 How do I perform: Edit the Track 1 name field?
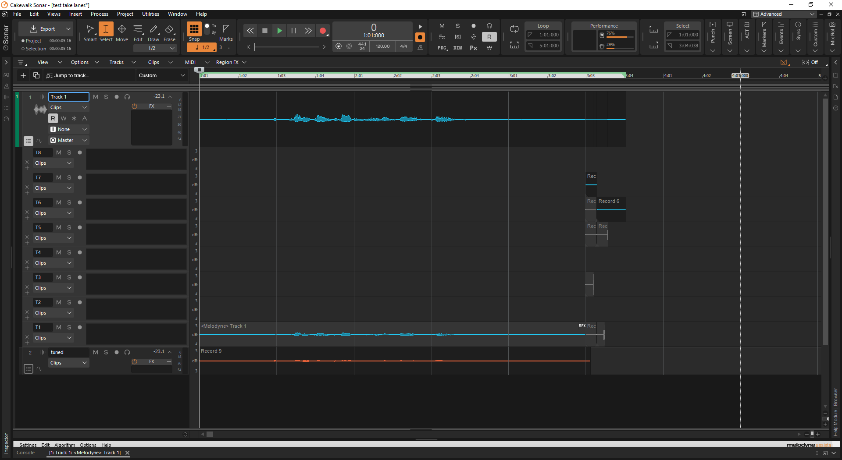(69, 97)
